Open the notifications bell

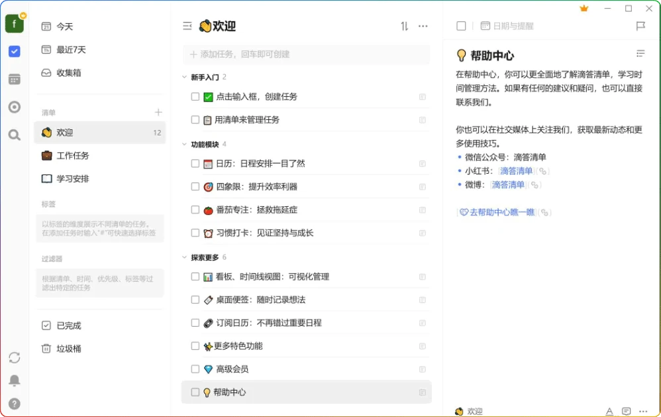tap(14, 381)
